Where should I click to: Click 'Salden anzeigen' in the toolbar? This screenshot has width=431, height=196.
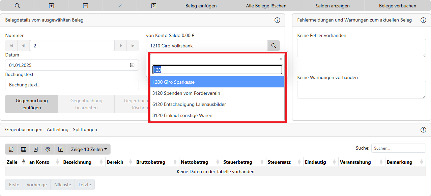333,6
